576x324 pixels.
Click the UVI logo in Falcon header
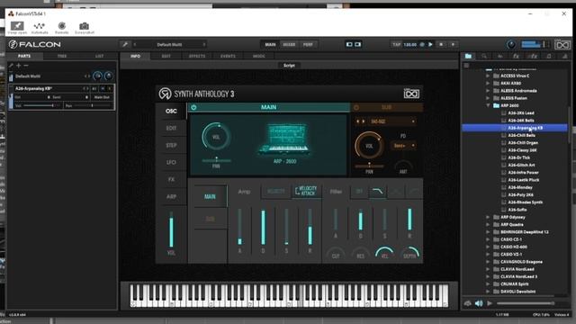[562, 44]
